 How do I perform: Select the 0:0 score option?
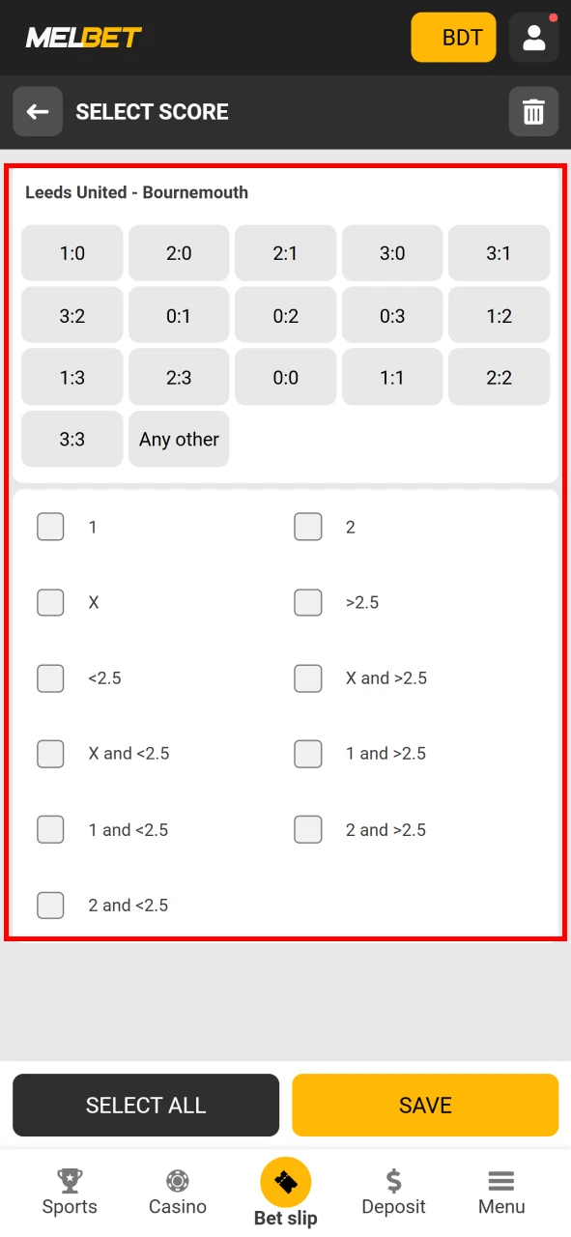point(285,377)
